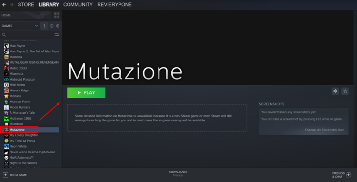Show recent activity via clock icon
Viewport: 357px width, 182px height.
pos(52,26)
